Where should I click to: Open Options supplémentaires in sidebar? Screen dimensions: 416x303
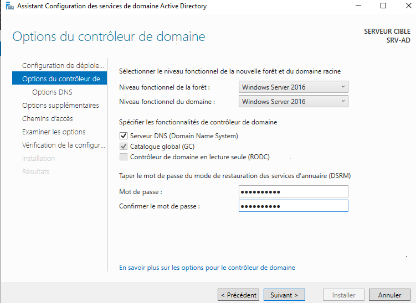pyautogui.click(x=60, y=106)
